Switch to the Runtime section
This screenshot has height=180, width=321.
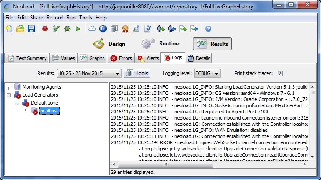tap(161, 44)
